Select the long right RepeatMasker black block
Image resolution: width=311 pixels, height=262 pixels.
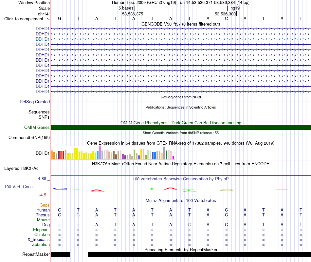coord(199,254)
